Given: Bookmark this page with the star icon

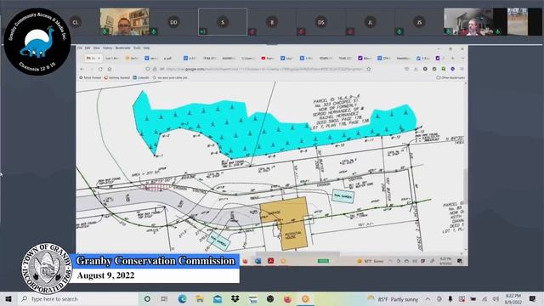Looking at the screenshot, I should (369, 69).
